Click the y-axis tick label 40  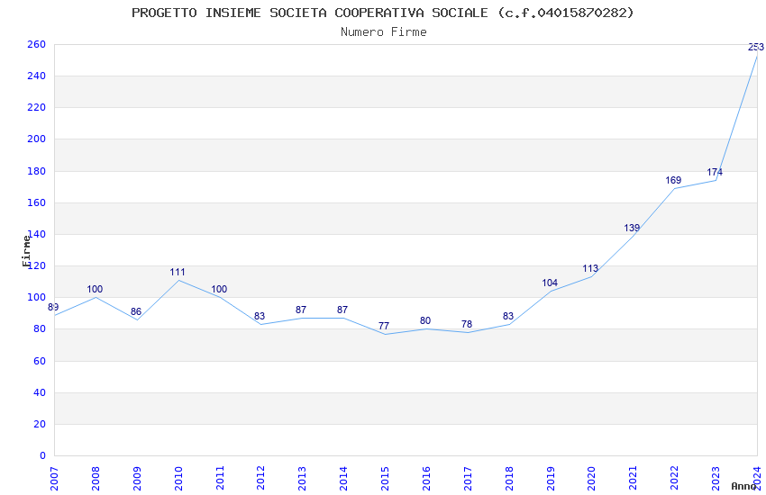pyautogui.click(x=40, y=392)
